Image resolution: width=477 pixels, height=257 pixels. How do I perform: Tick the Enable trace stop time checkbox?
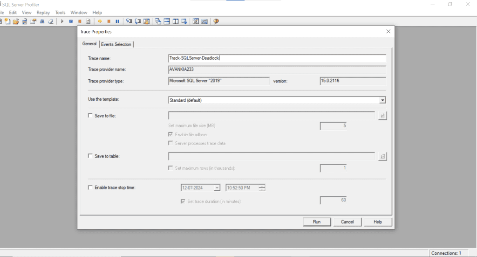click(x=90, y=188)
